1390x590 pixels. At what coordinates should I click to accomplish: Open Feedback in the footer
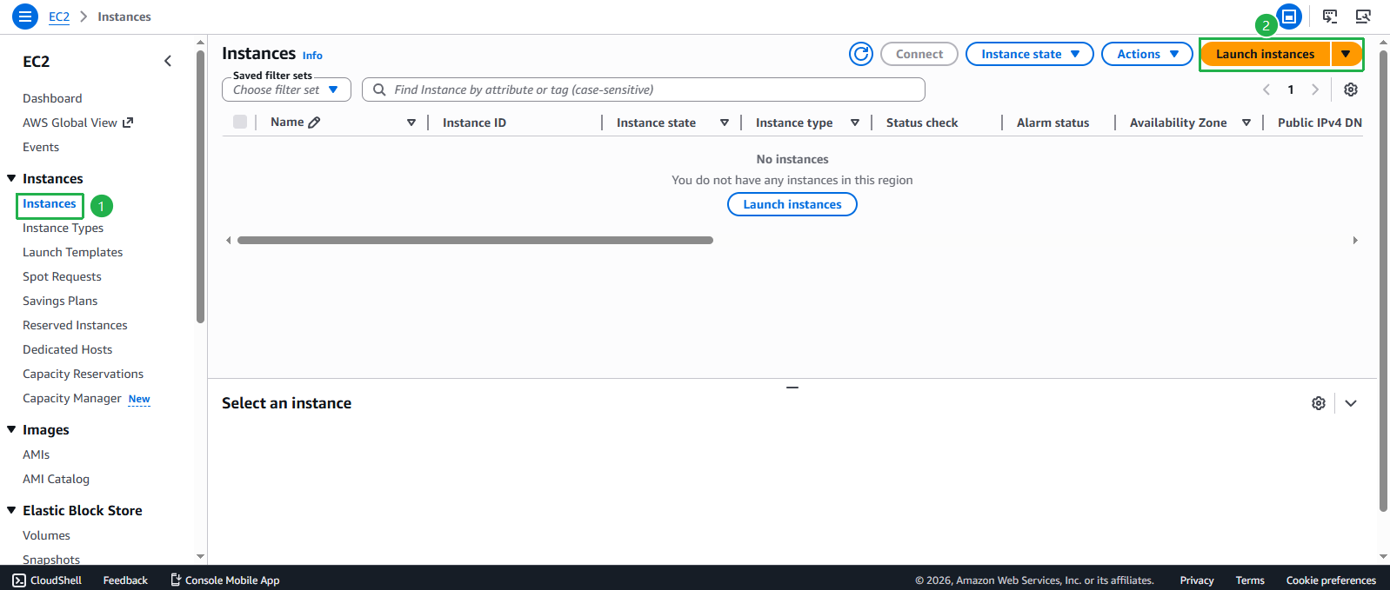click(x=125, y=580)
